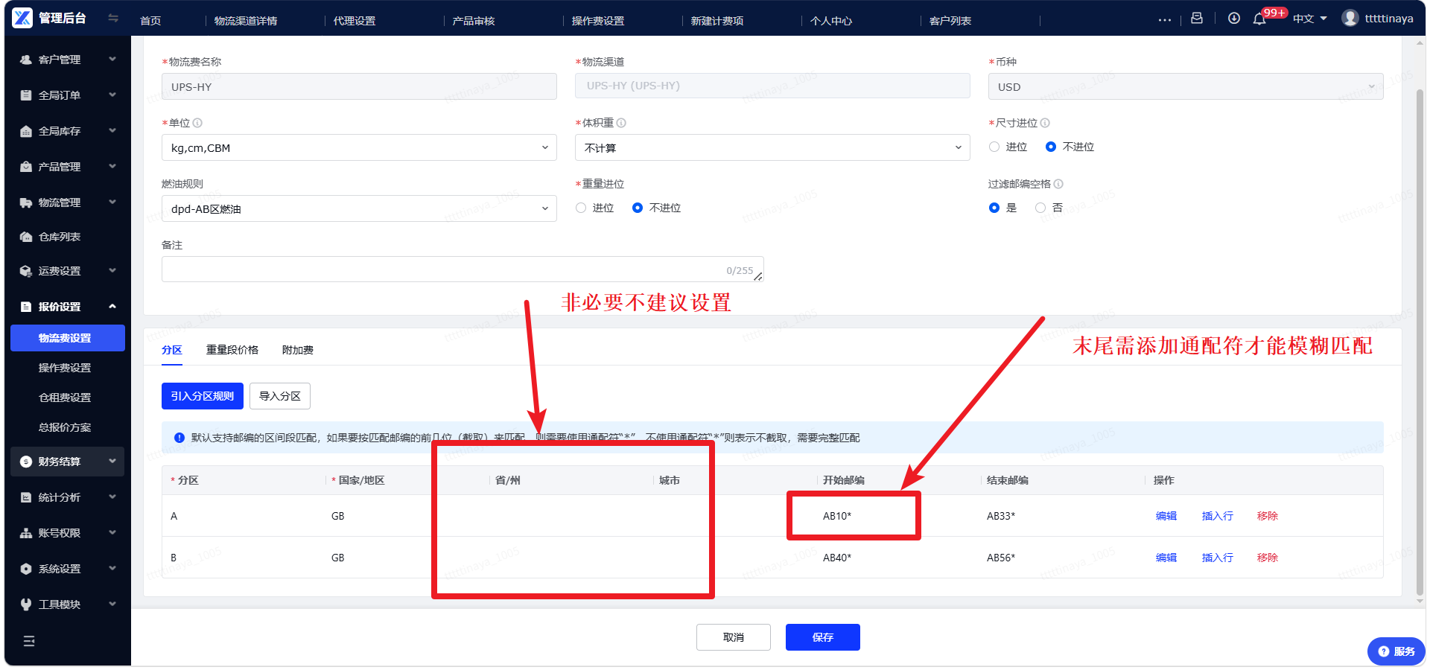The height and width of the screenshot is (670, 1430).
Task: Select 进位 radio under 重量进位
Action: 581,208
